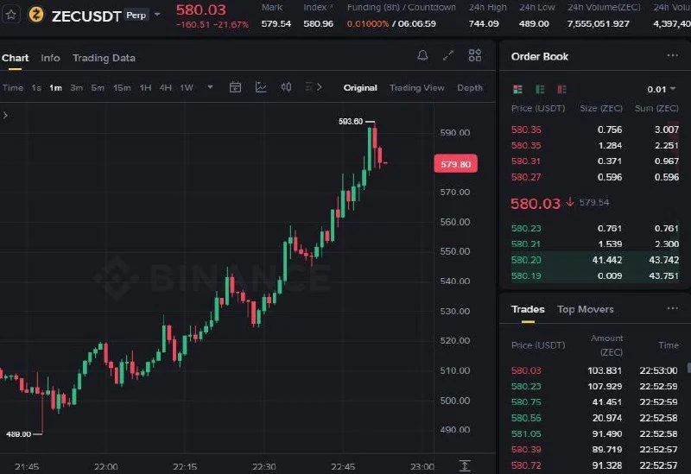691x474 pixels.
Task: Click the bid price 580.23 in order book
Action: tap(526, 228)
